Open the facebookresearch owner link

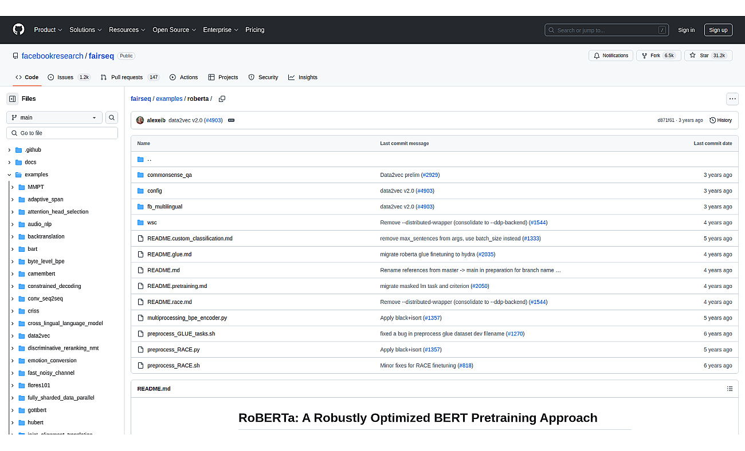[x=53, y=56]
